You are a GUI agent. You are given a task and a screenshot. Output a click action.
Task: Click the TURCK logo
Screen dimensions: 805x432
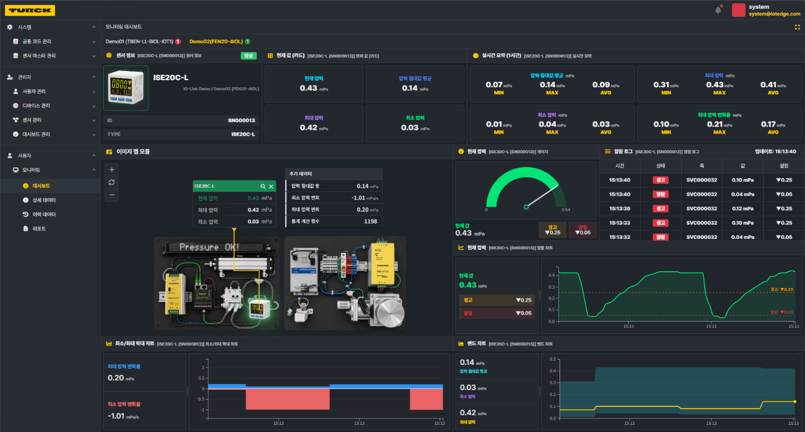[x=30, y=10]
